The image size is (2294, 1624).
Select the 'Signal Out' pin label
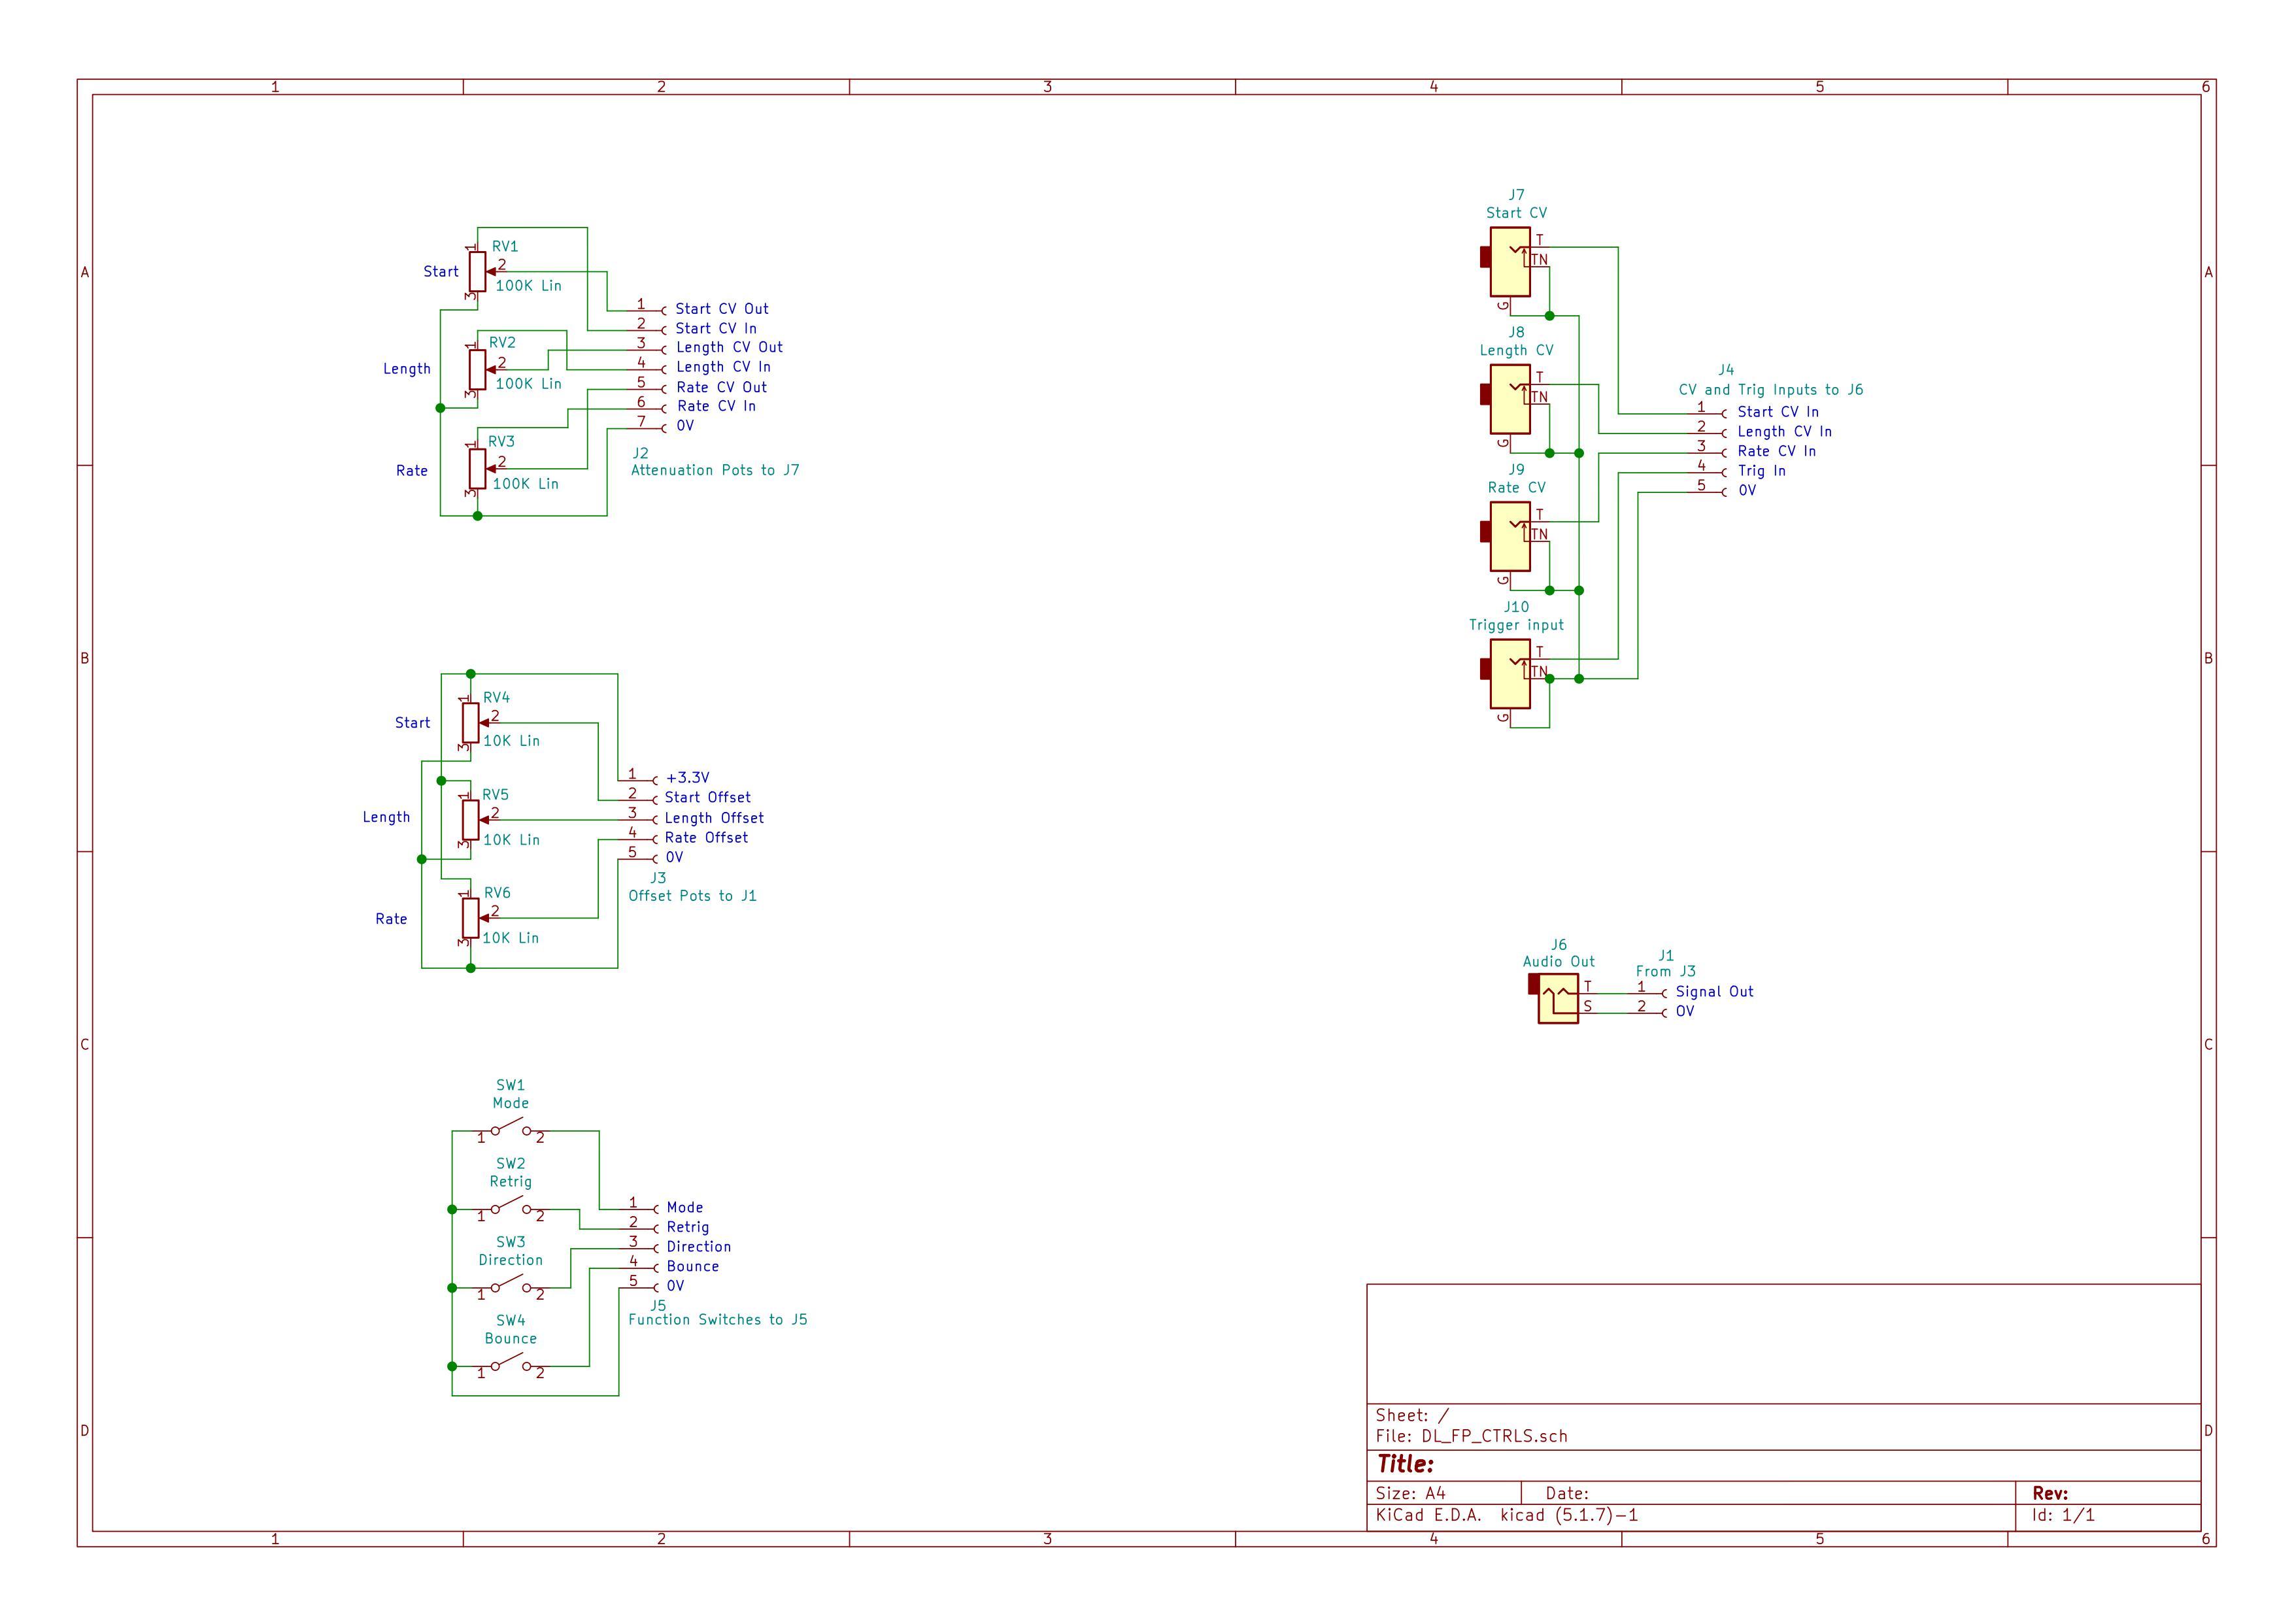click(x=1714, y=992)
